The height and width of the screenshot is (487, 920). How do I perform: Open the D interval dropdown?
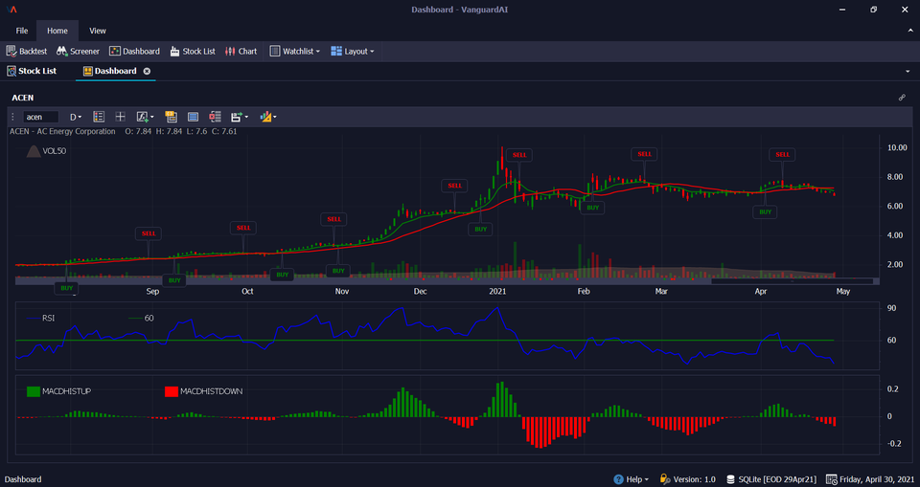(x=76, y=117)
